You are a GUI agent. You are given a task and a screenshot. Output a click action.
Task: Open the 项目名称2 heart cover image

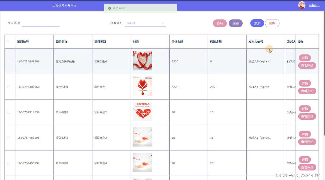(142, 112)
